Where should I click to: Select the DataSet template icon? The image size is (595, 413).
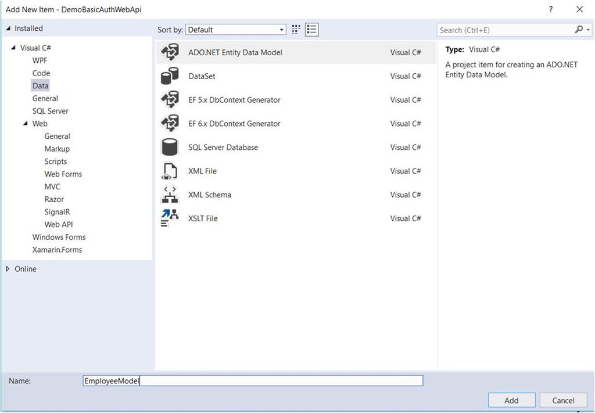pyautogui.click(x=170, y=76)
